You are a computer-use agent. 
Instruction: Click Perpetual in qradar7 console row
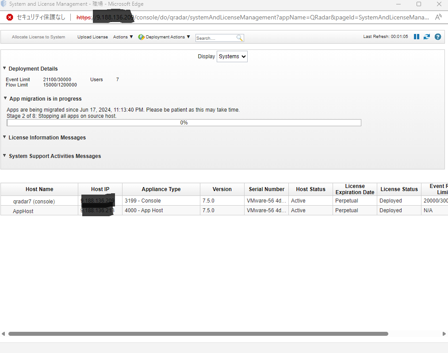point(347,201)
